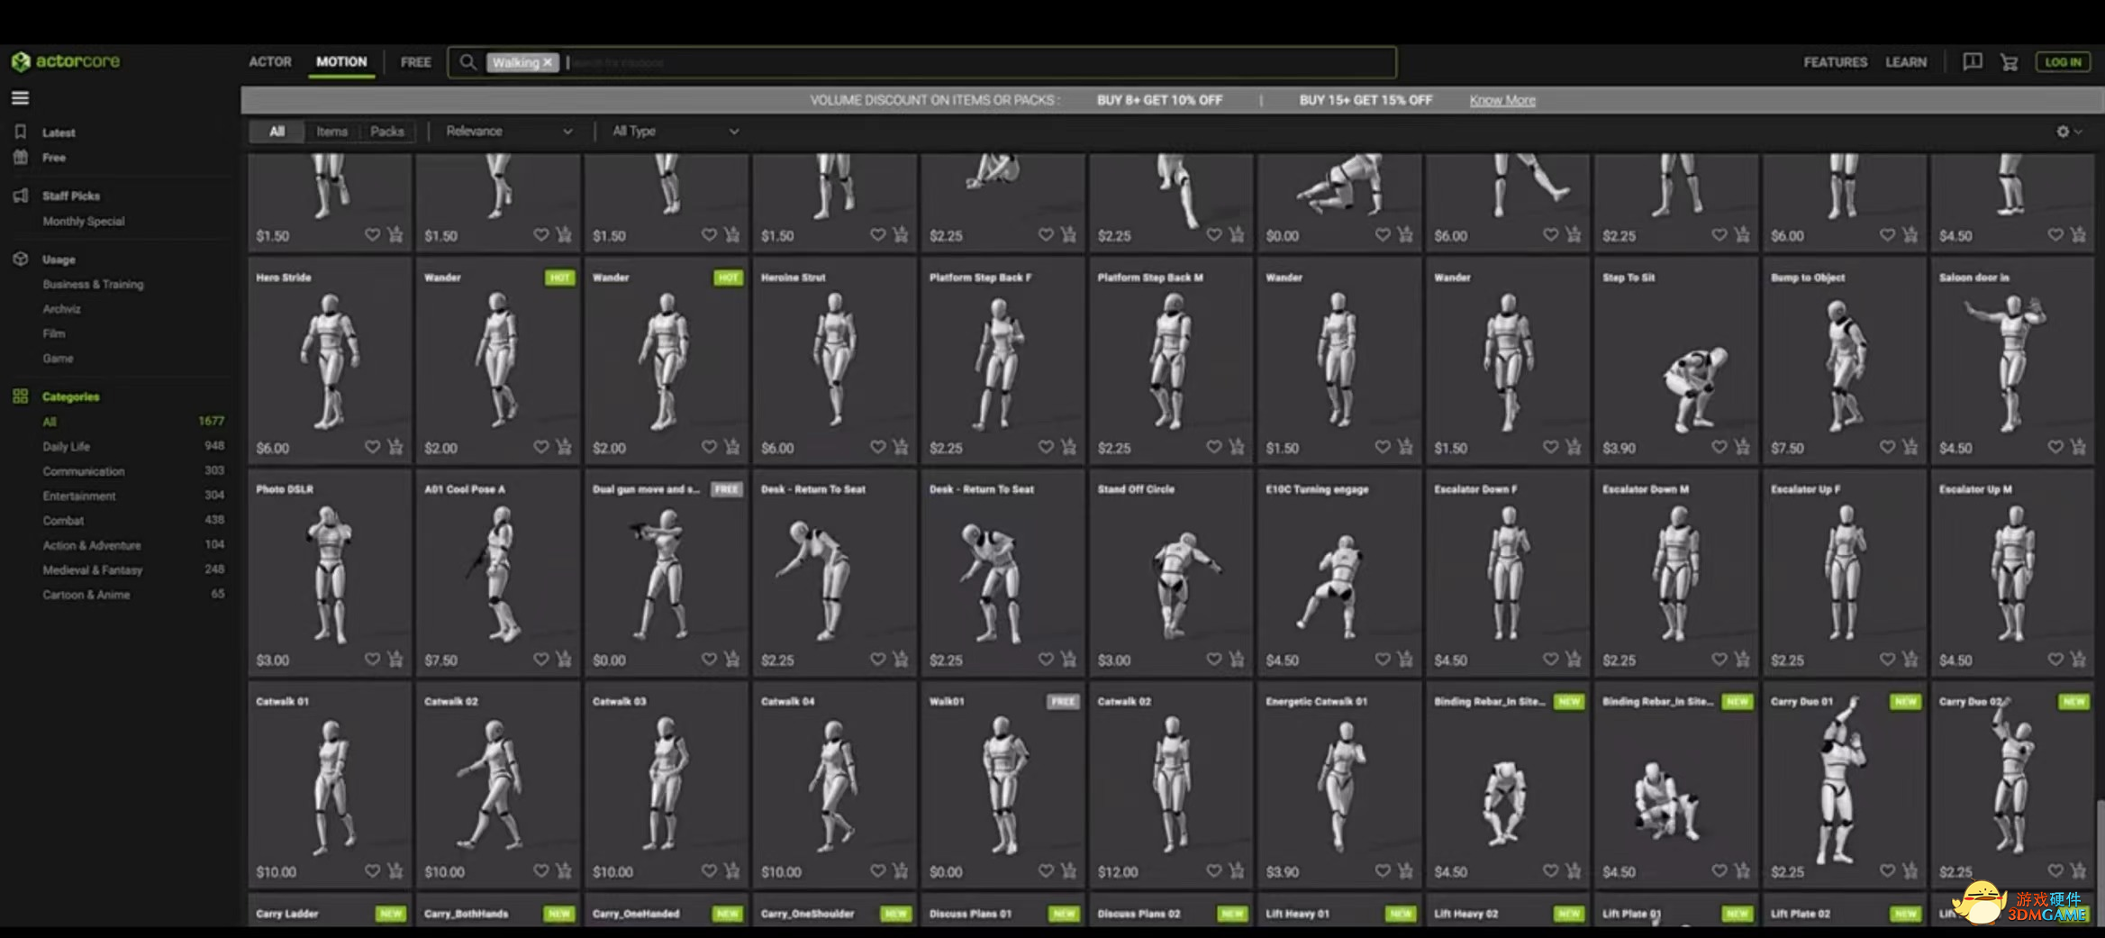Add Carry Duo 01 to cart
The image size is (2105, 938).
pos(1910,871)
